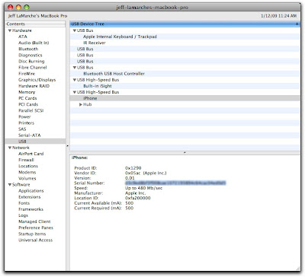Show Fonts list

point(24,203)
